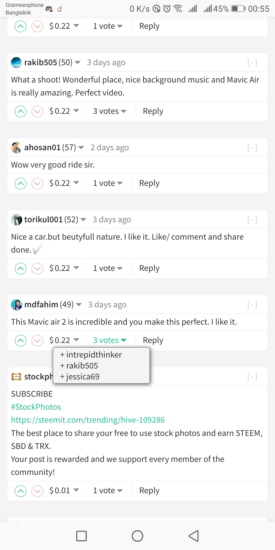Select jessica69 in voters list
This screenshot has width=275, height=550.
pos(80,377)
